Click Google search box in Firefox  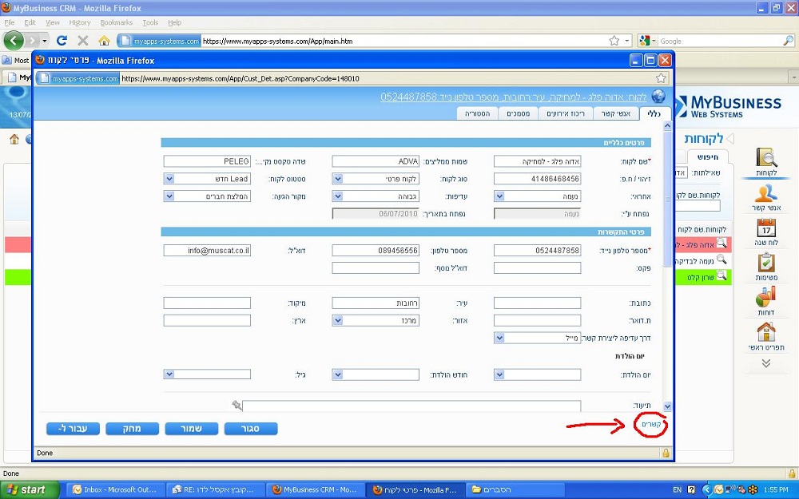(x=720, y=41)
